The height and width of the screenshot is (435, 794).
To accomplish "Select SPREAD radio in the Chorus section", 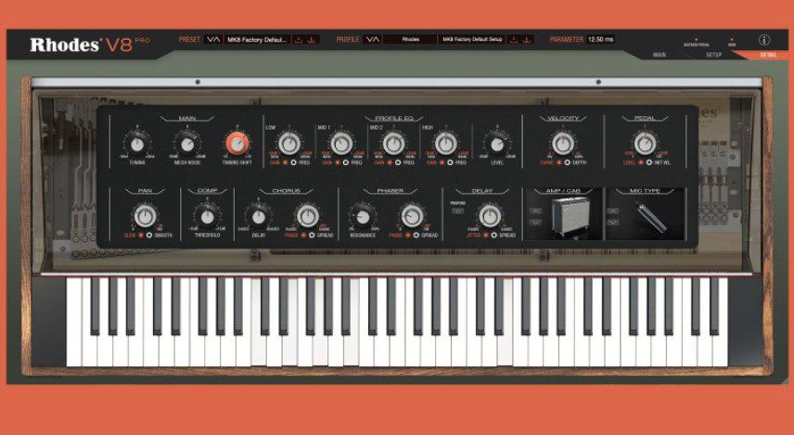I will [312, 236].
